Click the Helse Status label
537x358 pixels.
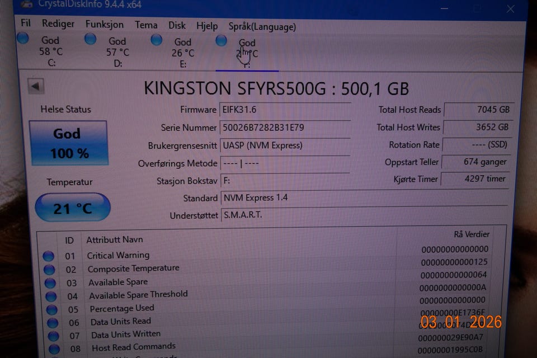(x=66, y=109)
